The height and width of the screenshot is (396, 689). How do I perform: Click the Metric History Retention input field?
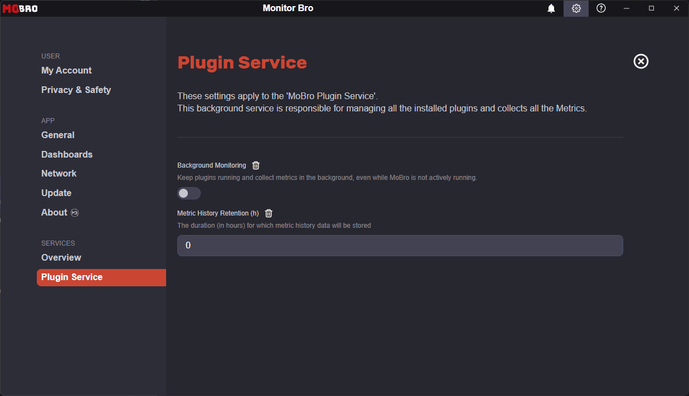pos(400,245)
